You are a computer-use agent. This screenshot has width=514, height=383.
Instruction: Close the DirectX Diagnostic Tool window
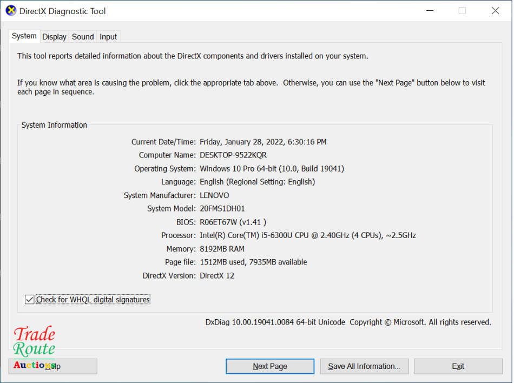[x=495, y=10]
